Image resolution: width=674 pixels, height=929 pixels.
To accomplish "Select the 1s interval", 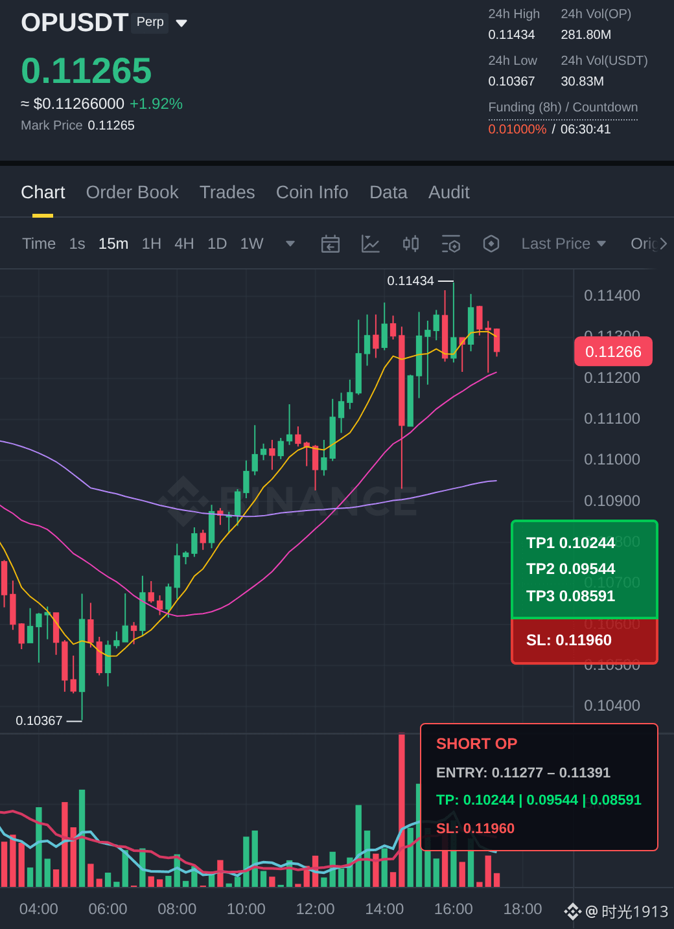I will (77, 244).
